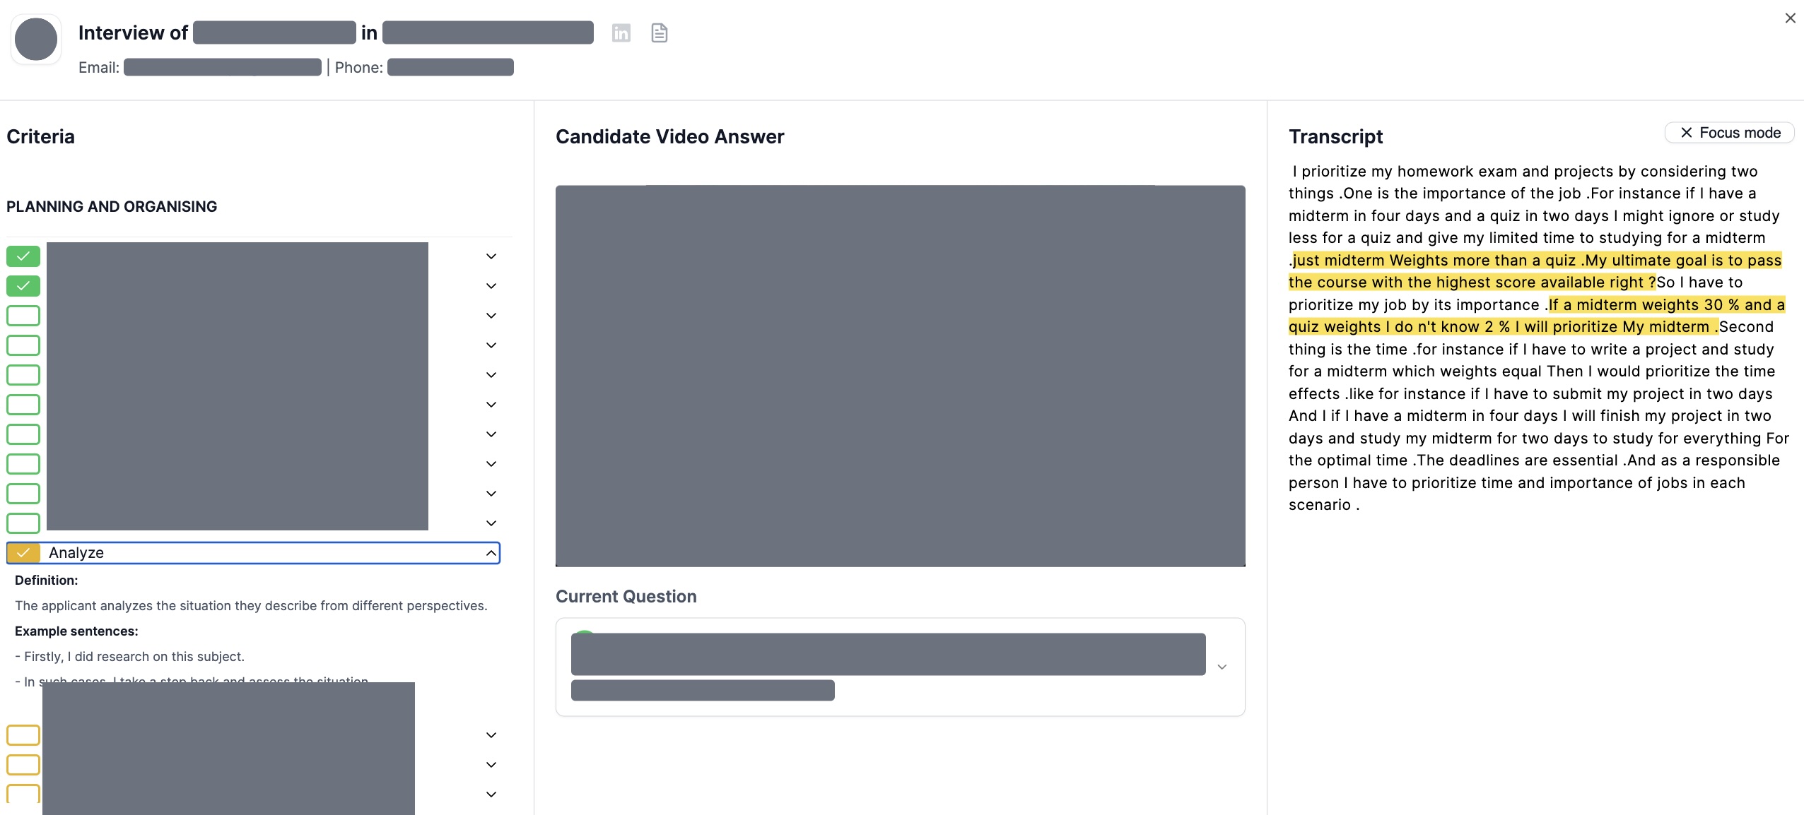
Task: View the candidate's resume document
Action: click(659, 32)
